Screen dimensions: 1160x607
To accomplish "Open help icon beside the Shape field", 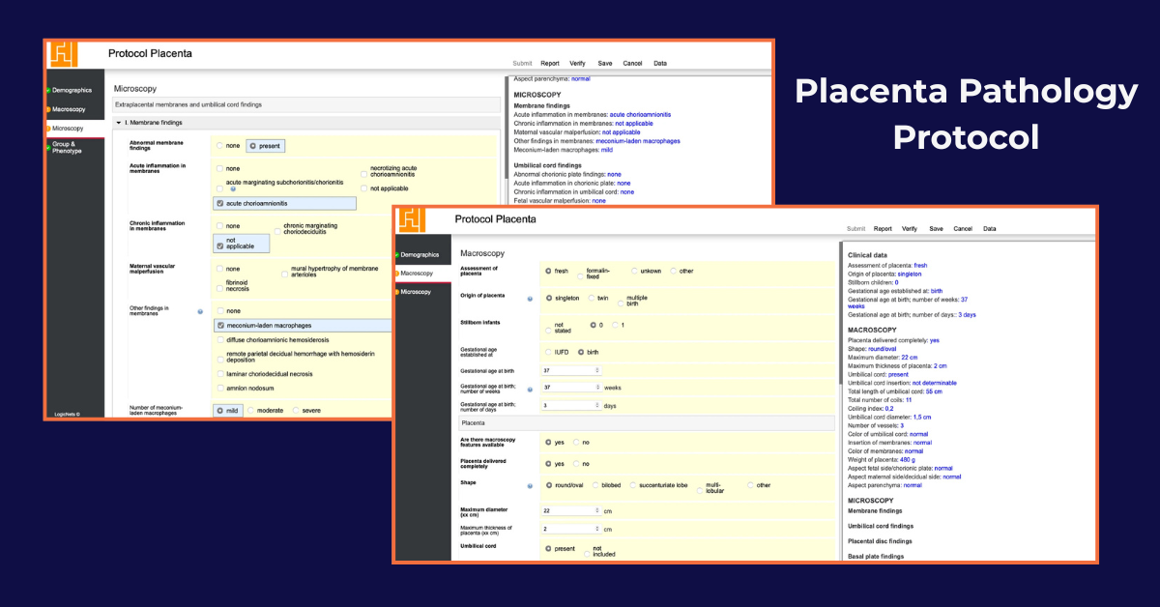I will [530, 486].
